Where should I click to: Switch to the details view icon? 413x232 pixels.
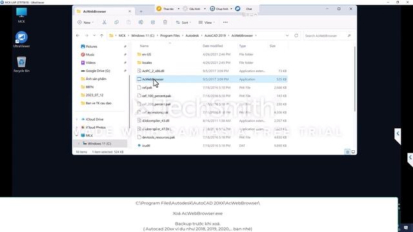pyautogui.click(x=347, y=152)
